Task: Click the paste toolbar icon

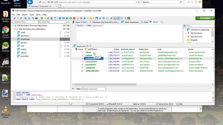Action: coord(29,18)
